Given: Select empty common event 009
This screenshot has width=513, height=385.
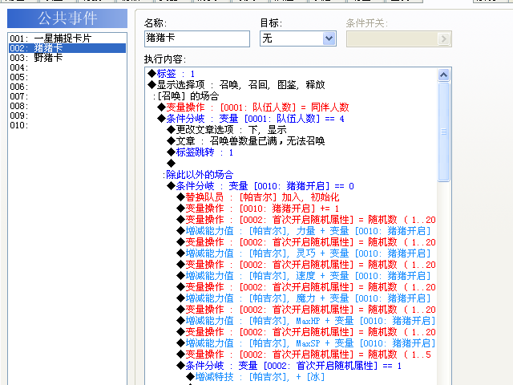Looking at the screenshot, I should [67, 115].
